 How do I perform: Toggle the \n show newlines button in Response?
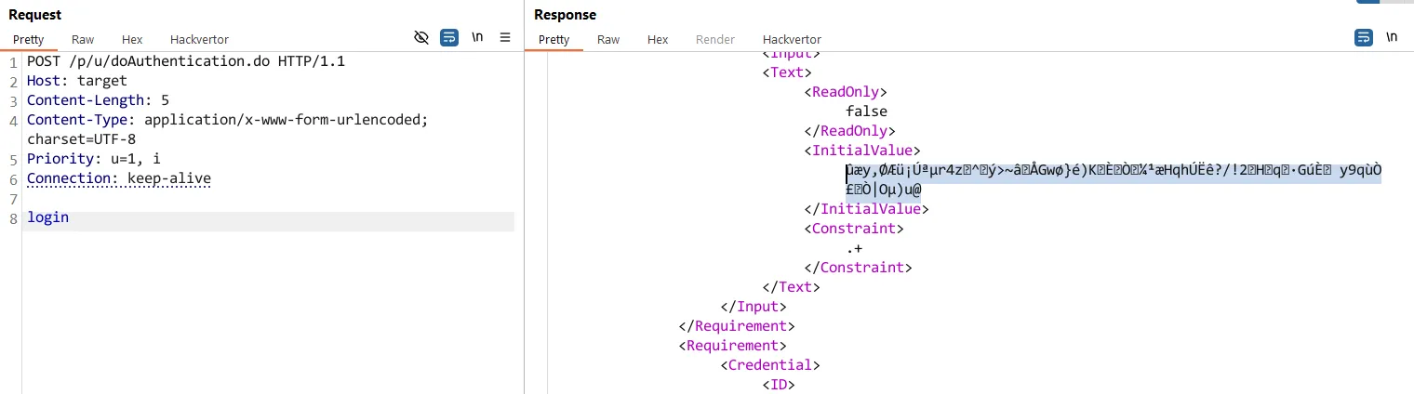point(1392,37)
